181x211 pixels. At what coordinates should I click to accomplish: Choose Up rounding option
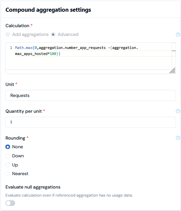point(8,165)
